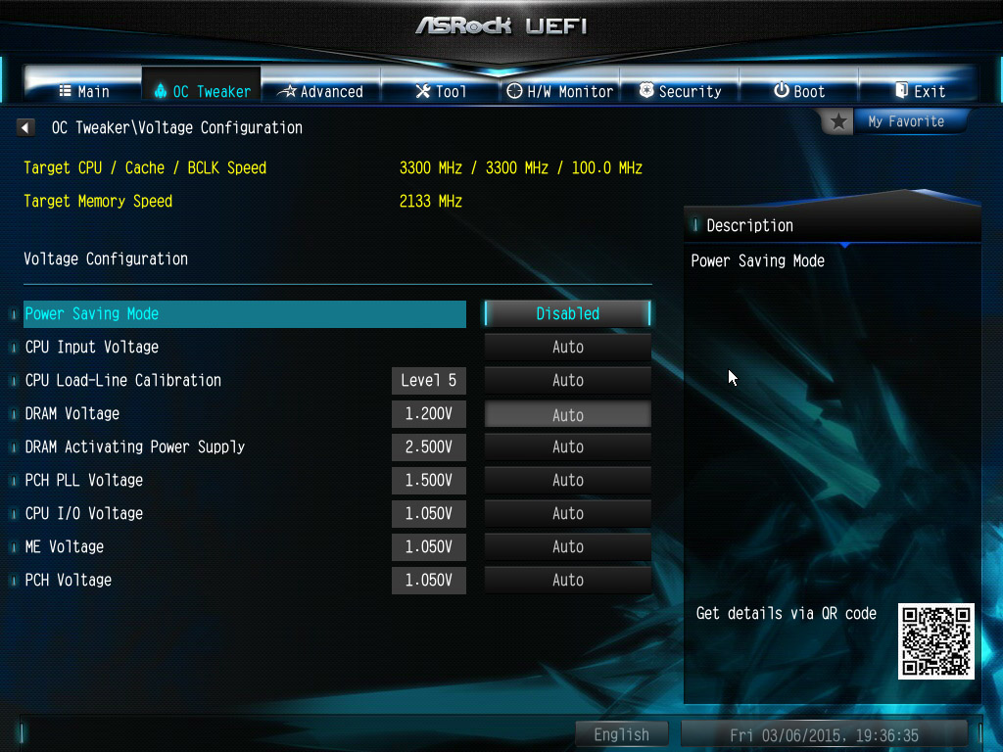Click the English language button
The height and width of the screenshot is (752, 1003).
[x=622, y=734]
